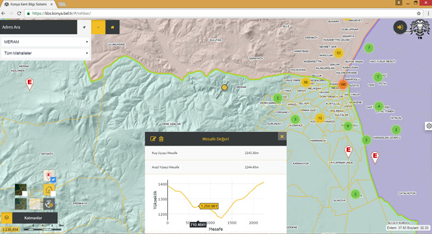Close the Mesafe Değeri panel
Image resolution: width=432 pixels, height=234 pixels.
click(x=282, y=136)
